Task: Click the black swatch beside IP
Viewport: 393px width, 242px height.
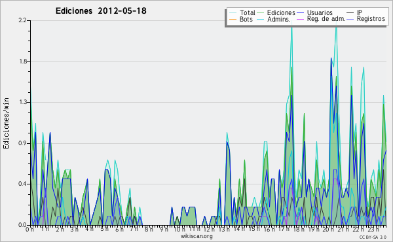Action: tap(350, 13)
